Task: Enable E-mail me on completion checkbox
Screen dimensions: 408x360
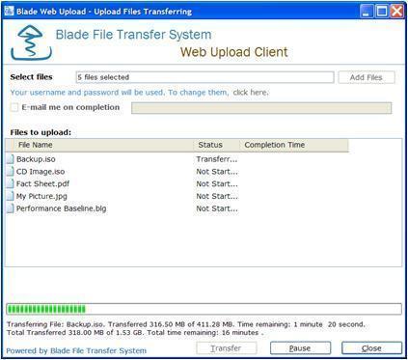Action: click(x=14, y=107)
